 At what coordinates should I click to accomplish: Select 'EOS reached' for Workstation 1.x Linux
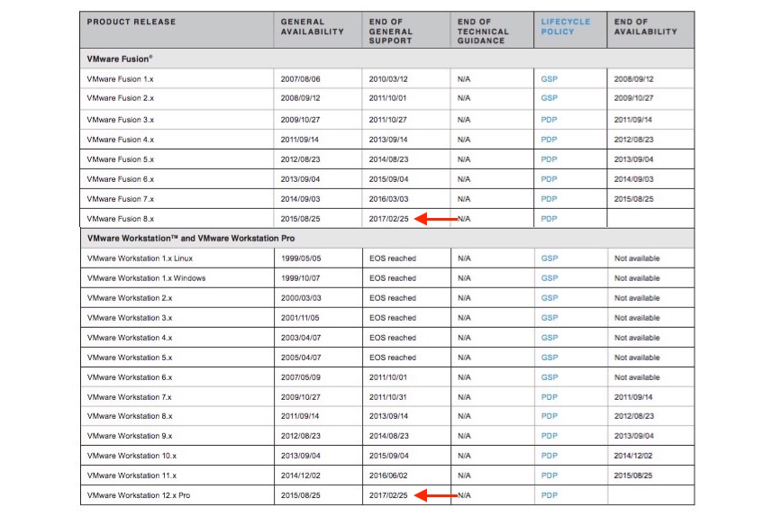[393, 258]
